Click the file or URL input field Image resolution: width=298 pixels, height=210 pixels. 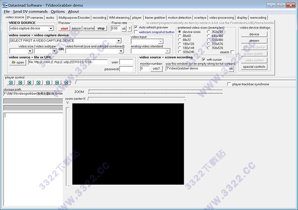pos(68,62)
